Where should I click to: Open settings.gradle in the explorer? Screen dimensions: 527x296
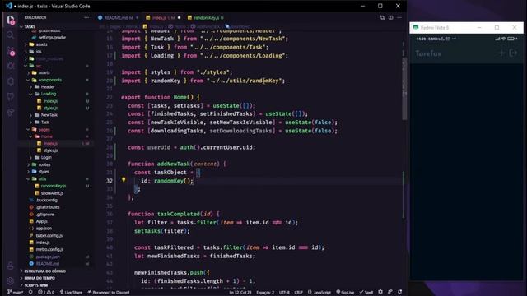pos(52,38)
